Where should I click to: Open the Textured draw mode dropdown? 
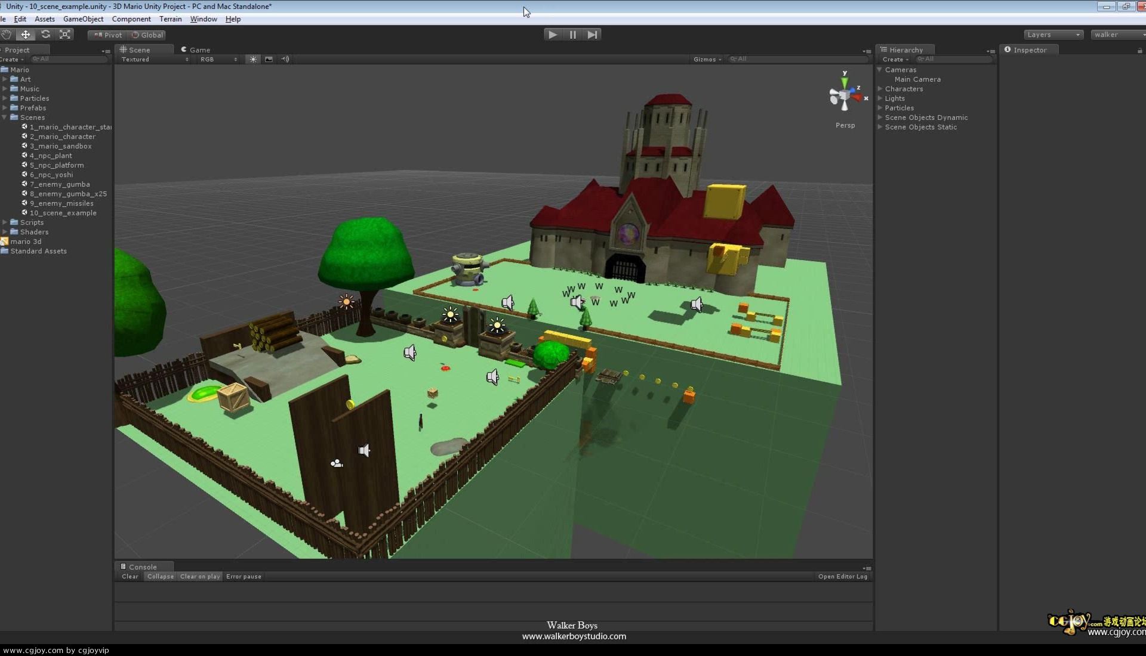[x=154, y=59]
